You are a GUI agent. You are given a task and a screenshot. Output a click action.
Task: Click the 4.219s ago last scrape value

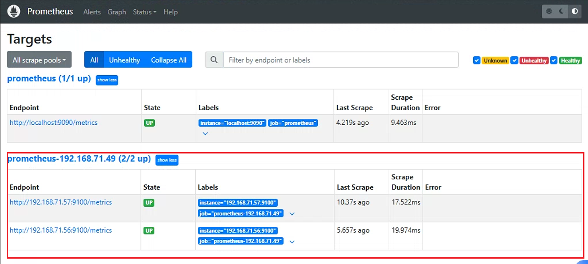(x=353, y=123)
